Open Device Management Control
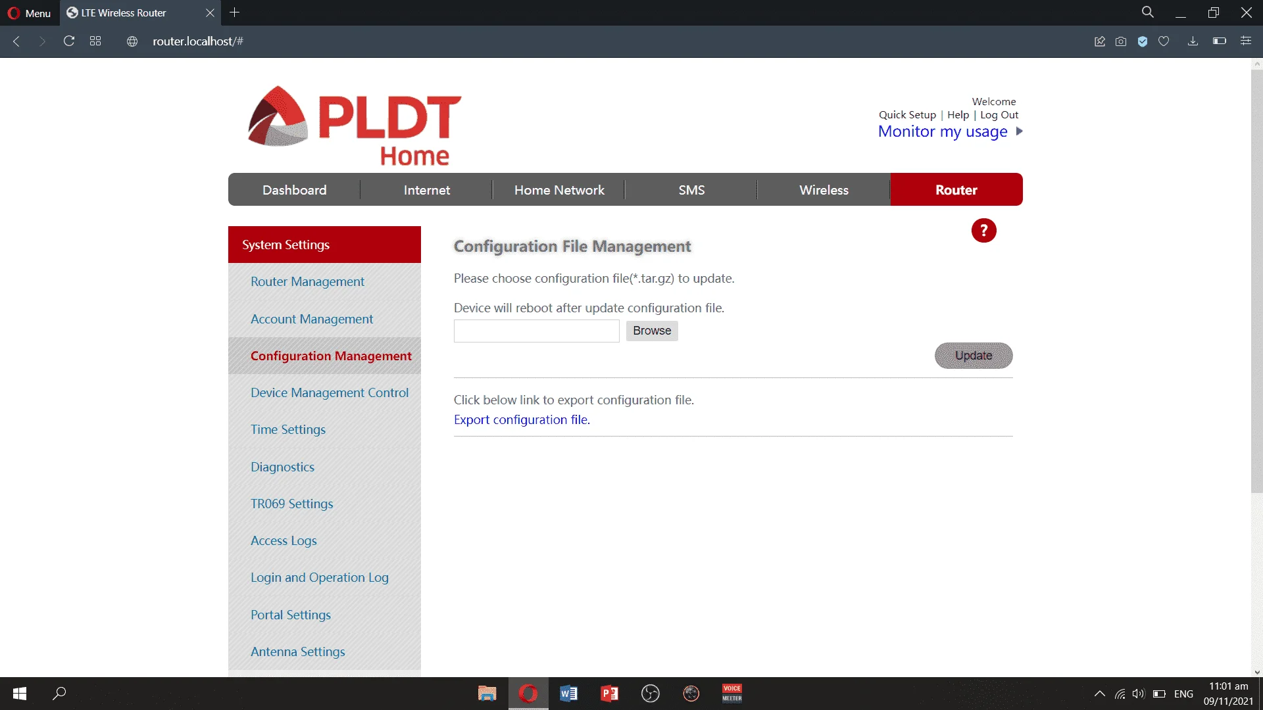The height and width of the screenshot is (710, 1263). 330,392
